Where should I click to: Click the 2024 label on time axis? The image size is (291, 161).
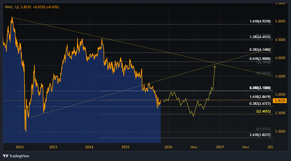pyautogui.click(x=89, y=147)
